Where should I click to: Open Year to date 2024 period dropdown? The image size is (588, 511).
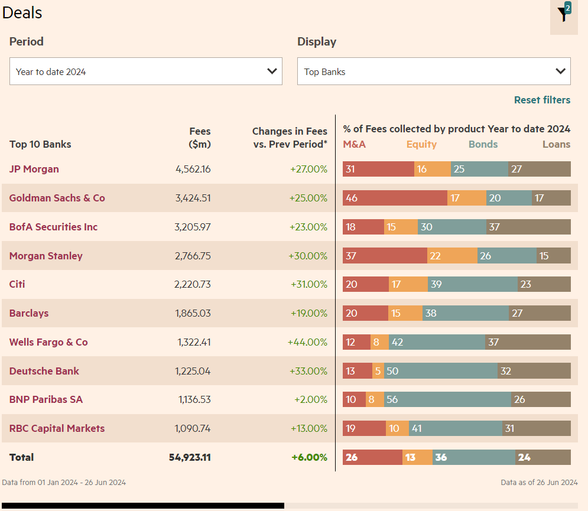tap(146, 71)
